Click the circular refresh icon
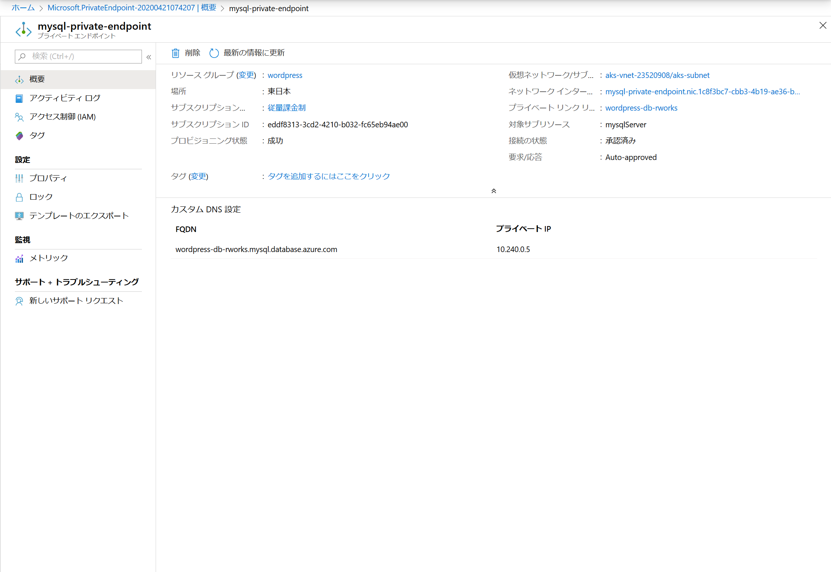Screen dimensions: 831x572 214,53
